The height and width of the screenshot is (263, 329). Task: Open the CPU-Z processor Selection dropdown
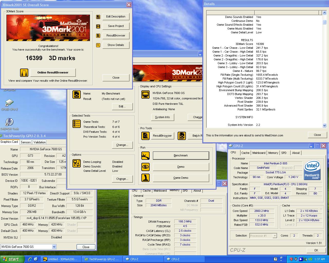click(x=275, y=236)
